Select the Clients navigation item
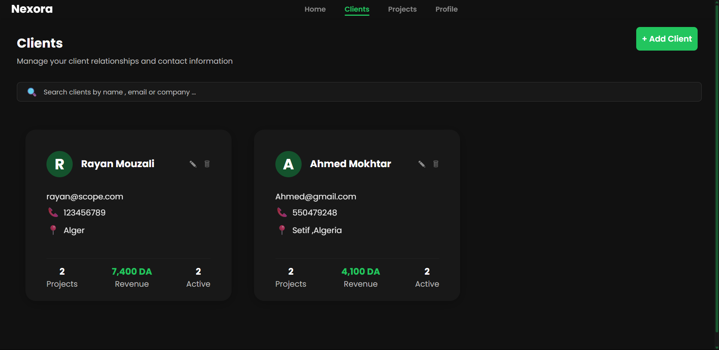The height and width of the screenshot is (350, 719). click(x=357, y=9)
